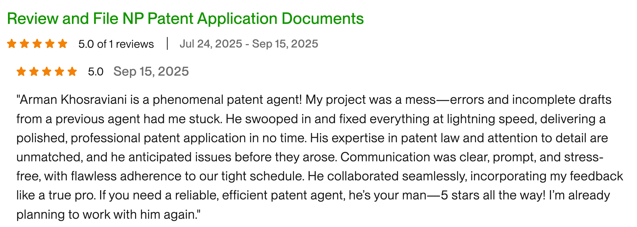This screenshot has width=637, height=227.
Task: Click the vertical divider after review count
Action: click(x=167, y=44)
